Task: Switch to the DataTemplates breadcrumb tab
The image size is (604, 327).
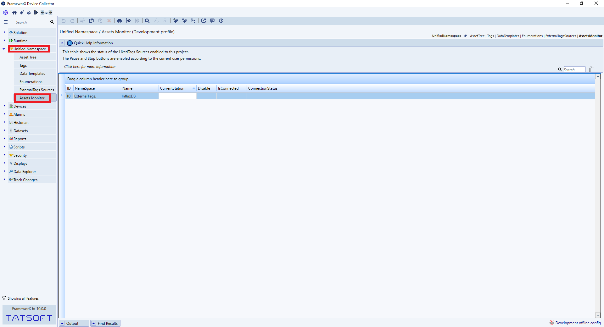Action: 508,36
